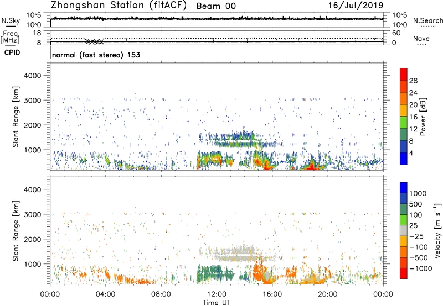Screen dimensions: 443x306
Task: Click velocity scale value '500'
Action: (415, 204)
